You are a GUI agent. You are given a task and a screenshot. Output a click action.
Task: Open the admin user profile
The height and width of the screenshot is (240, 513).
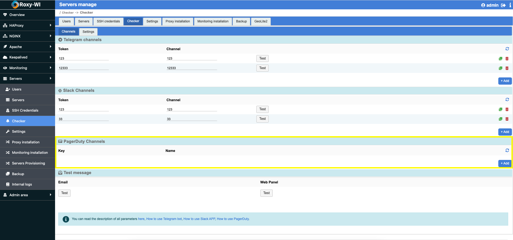(x=490, y=5)
